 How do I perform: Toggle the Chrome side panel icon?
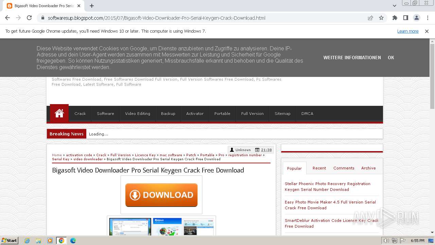[x=405, y=18]
